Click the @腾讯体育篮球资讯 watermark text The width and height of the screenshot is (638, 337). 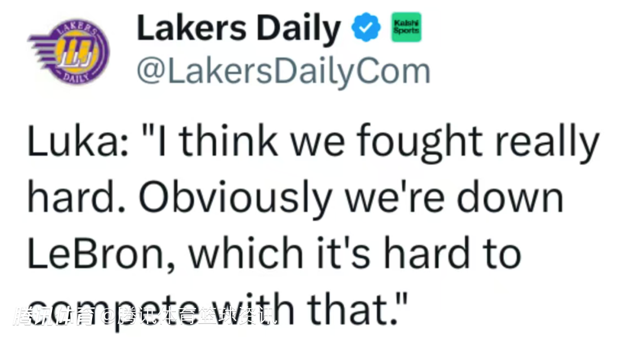click(x=189, y=317)
